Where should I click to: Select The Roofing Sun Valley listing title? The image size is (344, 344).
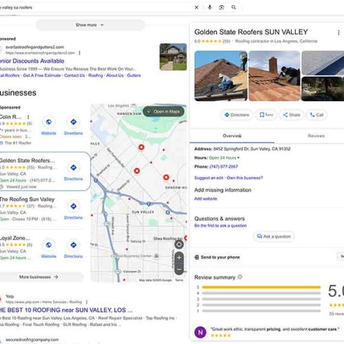pyautogui.click(x=28, y=200)
